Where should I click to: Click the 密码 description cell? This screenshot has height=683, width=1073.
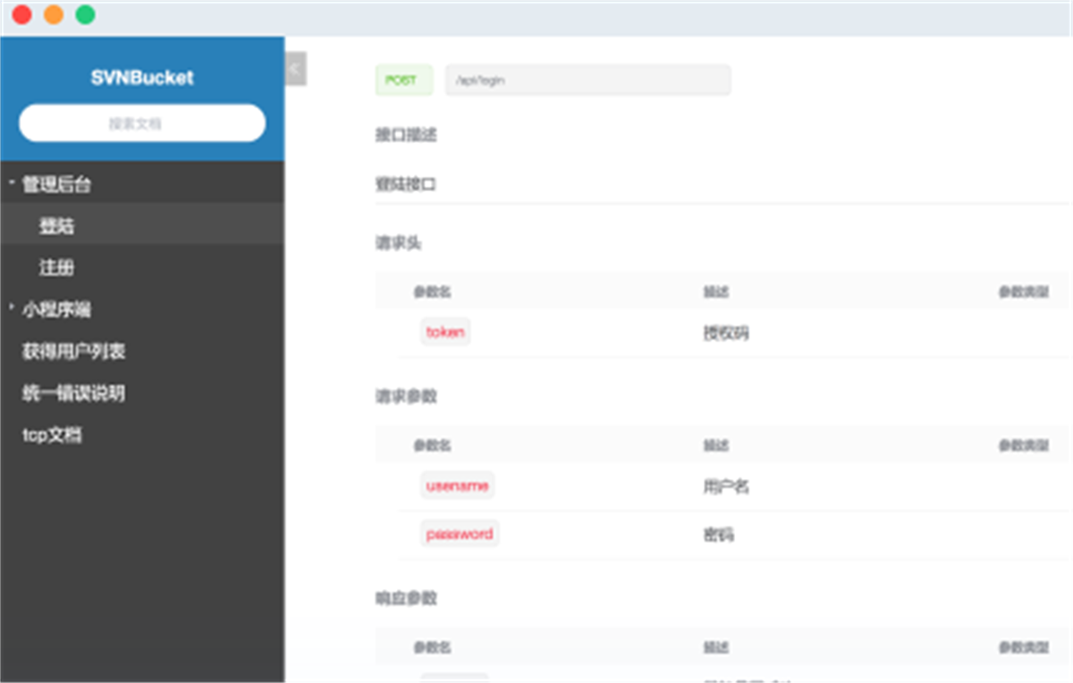tap(718, 535)
